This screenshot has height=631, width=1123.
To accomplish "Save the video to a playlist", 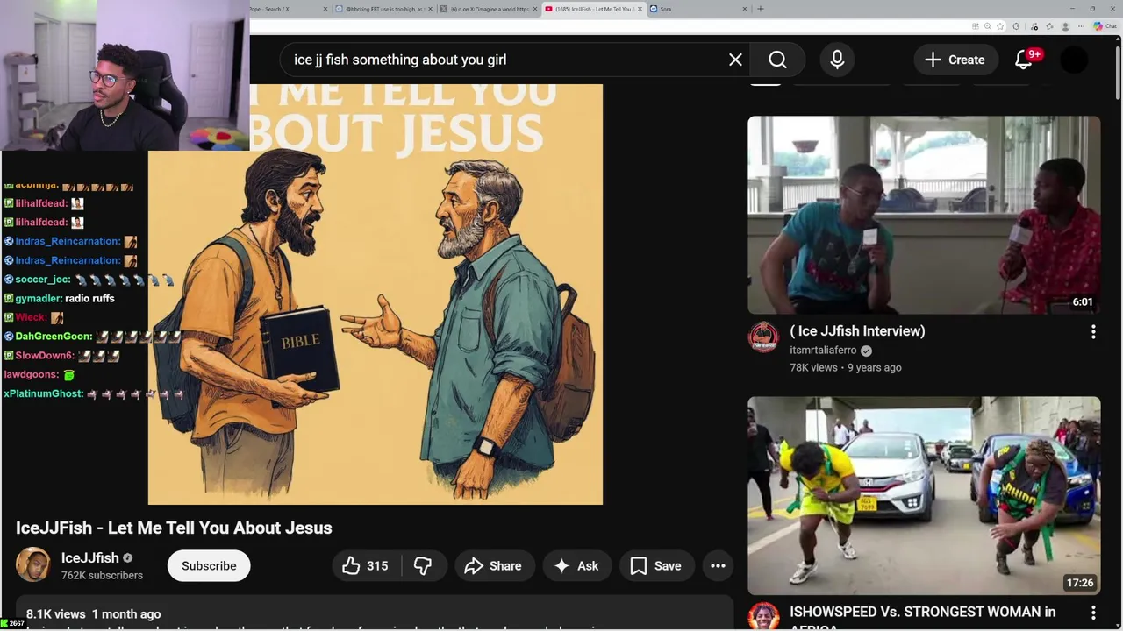I will click(656, 566).
